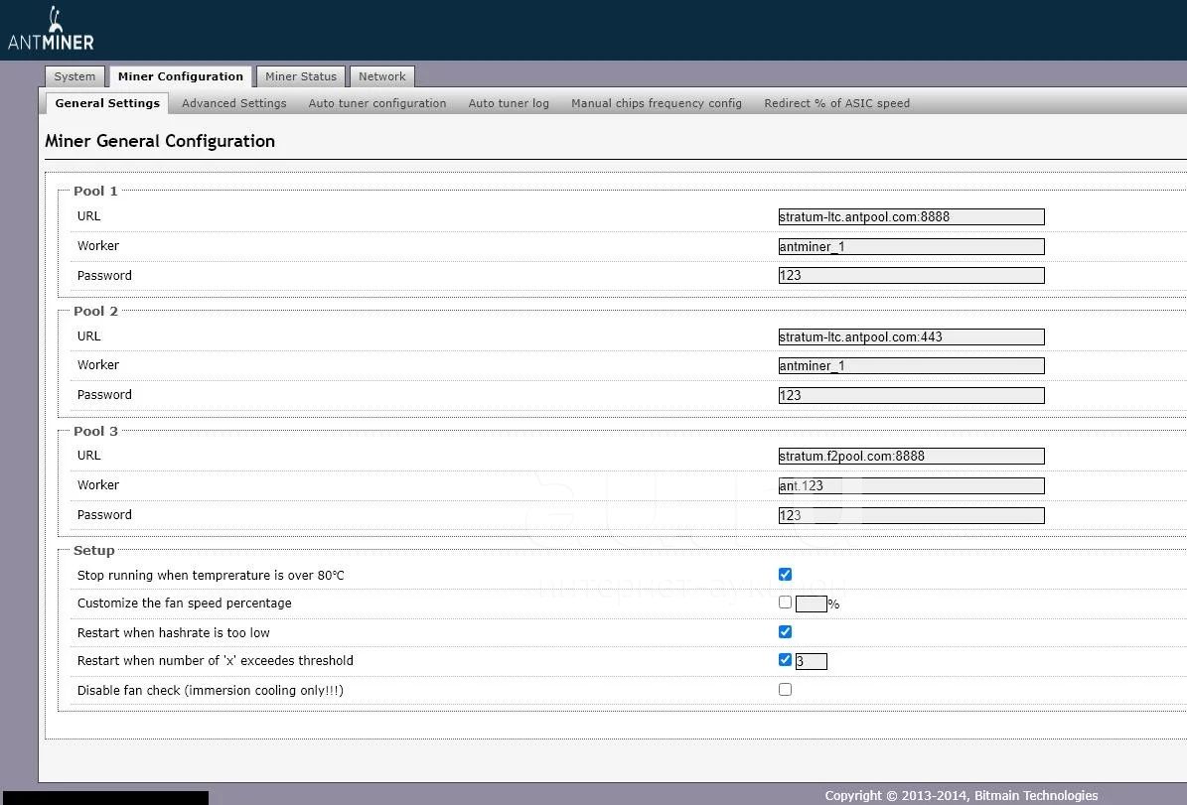Click the Antminer logo
The image size is (1187, 805).
(51, 30)
